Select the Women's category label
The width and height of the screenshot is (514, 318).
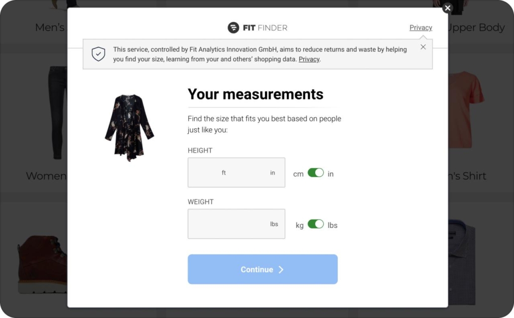pyautogui.click(x=47, y=176)
